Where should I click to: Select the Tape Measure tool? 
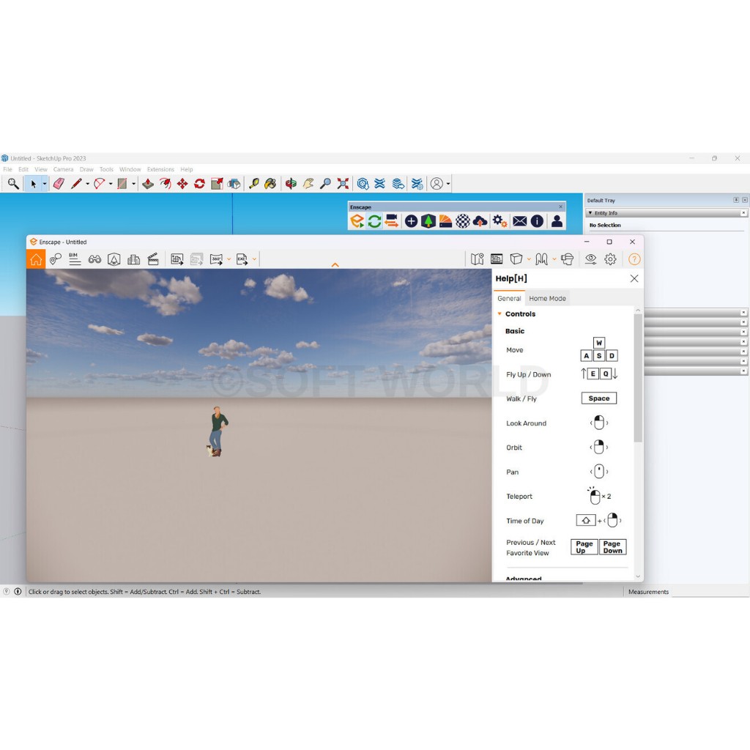coord(253,184)
